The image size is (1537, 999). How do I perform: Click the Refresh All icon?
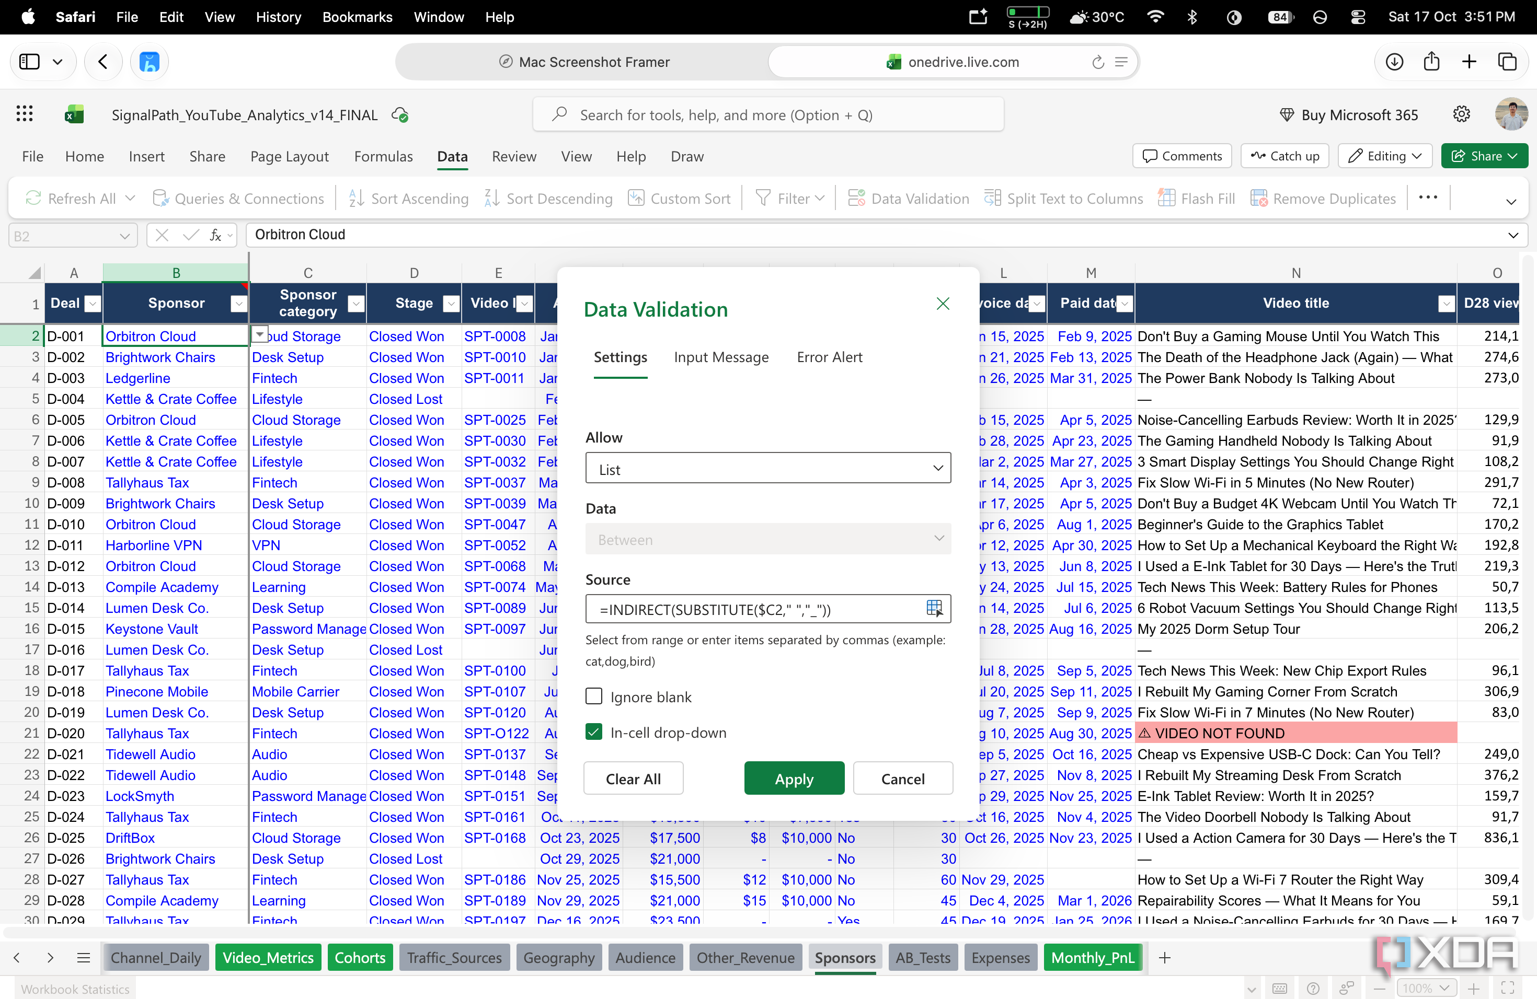tap(33, 198)
